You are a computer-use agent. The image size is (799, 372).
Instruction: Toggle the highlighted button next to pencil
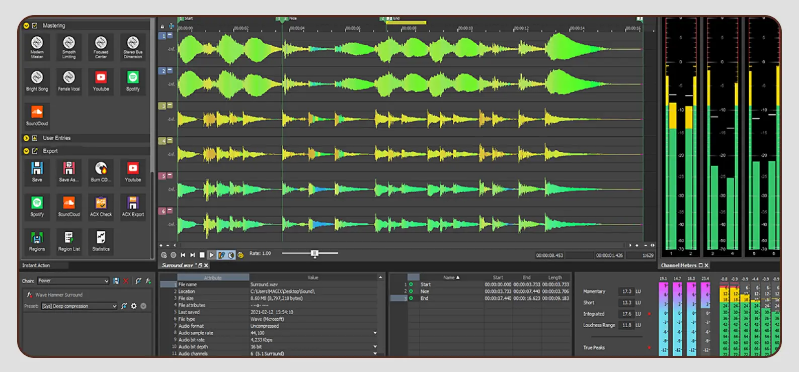click(x=231, y=255)
